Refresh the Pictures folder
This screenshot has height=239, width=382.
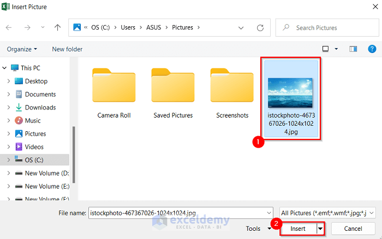coord(260,28)
